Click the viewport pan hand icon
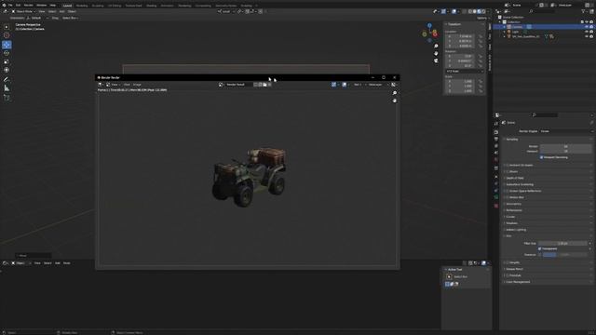The image size is (596, 335). (x=436, y=53)
